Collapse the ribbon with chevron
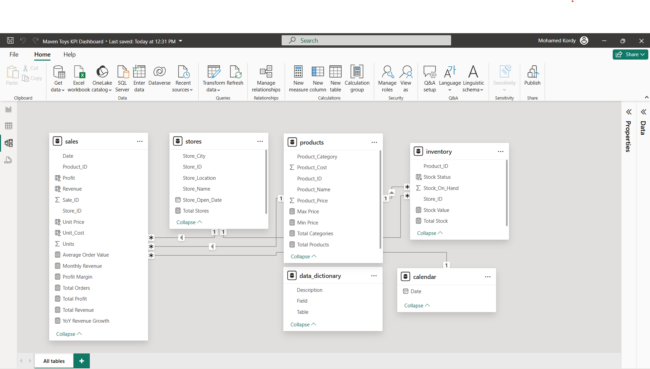 click(x=646, y=97)
